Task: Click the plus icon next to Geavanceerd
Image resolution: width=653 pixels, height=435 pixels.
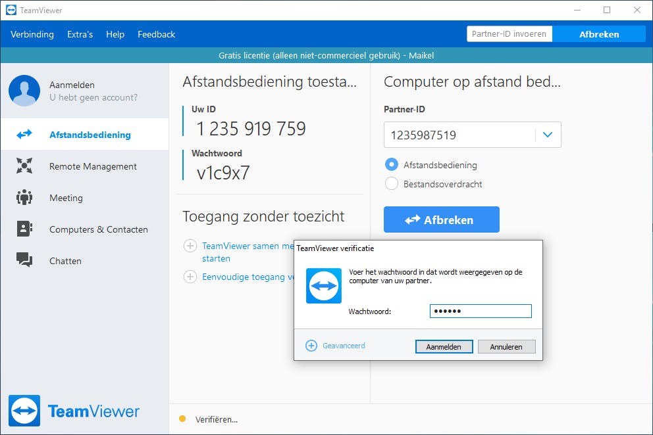Action: [311, 346]
